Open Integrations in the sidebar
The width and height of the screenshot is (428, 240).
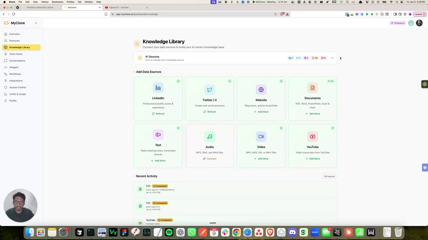click(16, 81)
